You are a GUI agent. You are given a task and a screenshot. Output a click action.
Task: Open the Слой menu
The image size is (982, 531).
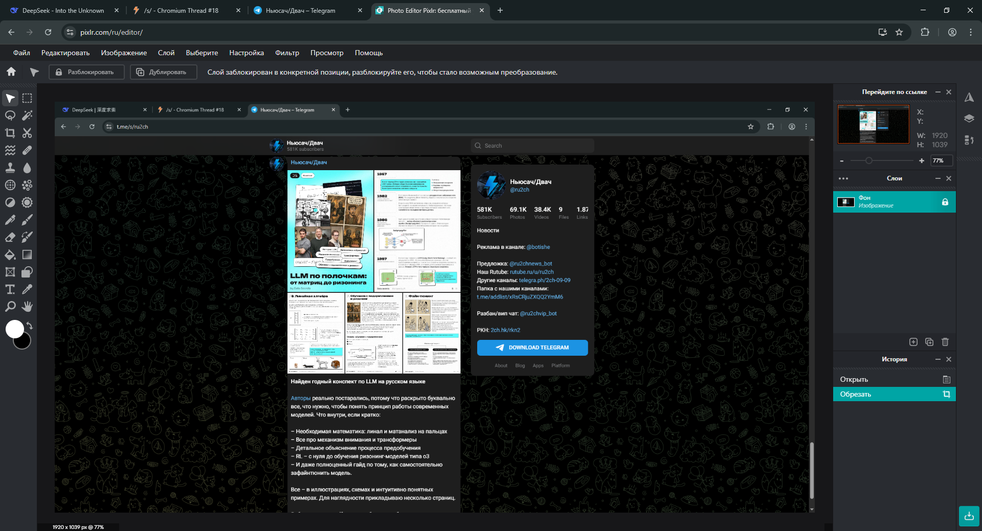point(166,53)
